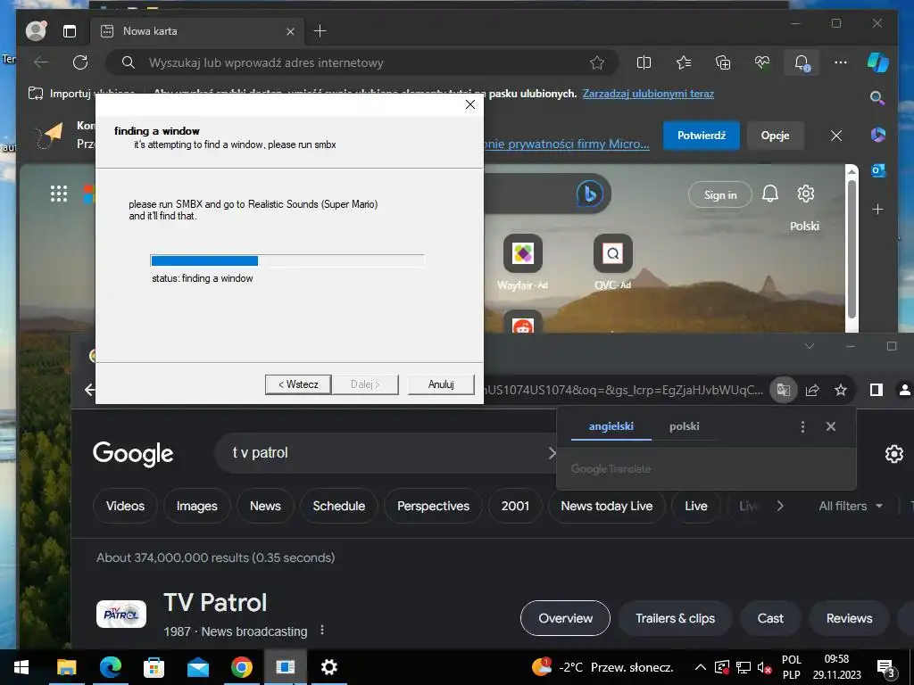
Task: Open Edge settings and more menu
Action: coord(841,62)
